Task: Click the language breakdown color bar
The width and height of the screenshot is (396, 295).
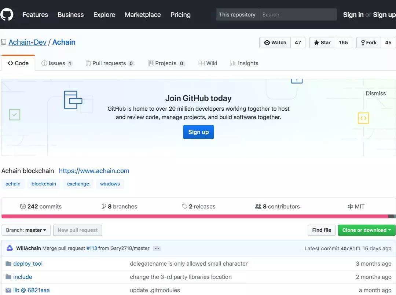Action: 198,216
